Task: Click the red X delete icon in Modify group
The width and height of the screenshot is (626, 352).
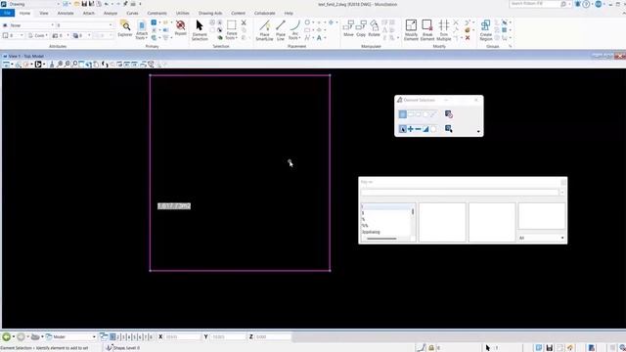Action: pos(468,38)
